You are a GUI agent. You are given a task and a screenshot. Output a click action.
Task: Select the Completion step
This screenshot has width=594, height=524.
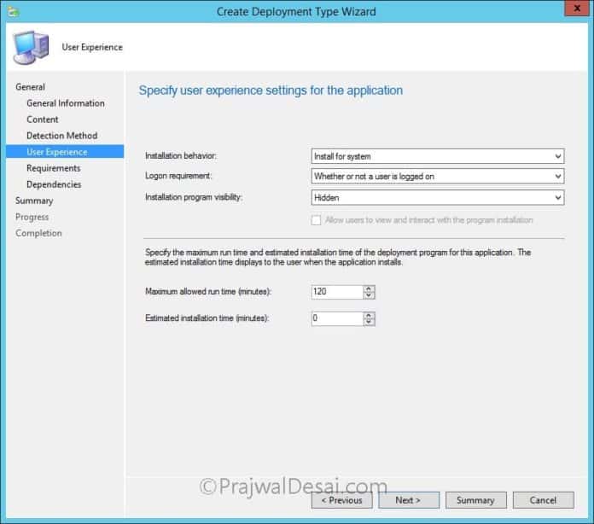tap(38, 233)
